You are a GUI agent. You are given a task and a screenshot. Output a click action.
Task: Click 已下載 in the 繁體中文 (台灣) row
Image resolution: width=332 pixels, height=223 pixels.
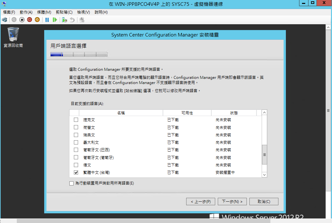(x=173, y=173)
